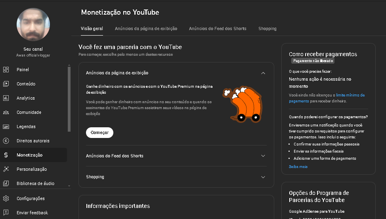
Task: Open the Painel dashboard icon
Action: (6, 70)
